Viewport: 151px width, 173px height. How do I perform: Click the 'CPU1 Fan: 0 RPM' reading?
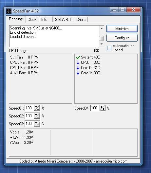pyautogui.click(x=24, y=68)
